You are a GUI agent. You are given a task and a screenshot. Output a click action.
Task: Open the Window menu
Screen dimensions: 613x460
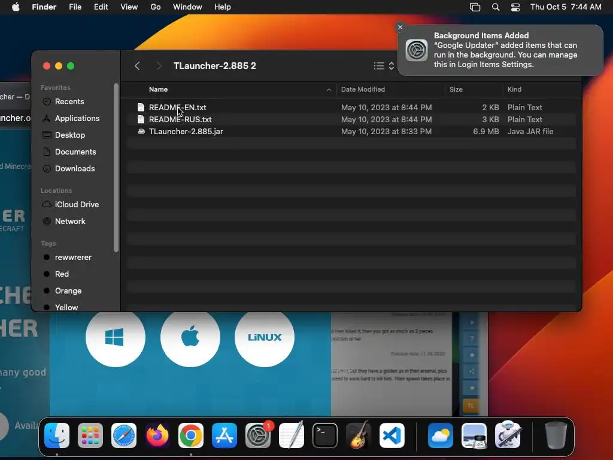[x=187, y=7]
